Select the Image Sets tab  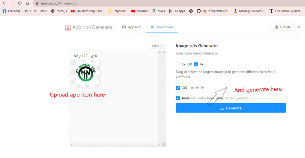pos(162,27)
